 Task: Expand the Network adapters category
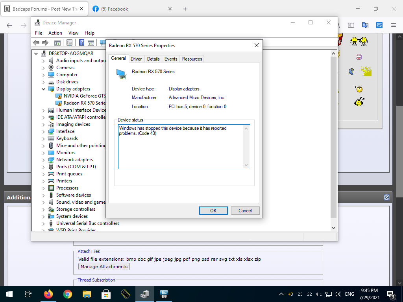[x=44, y=160]
